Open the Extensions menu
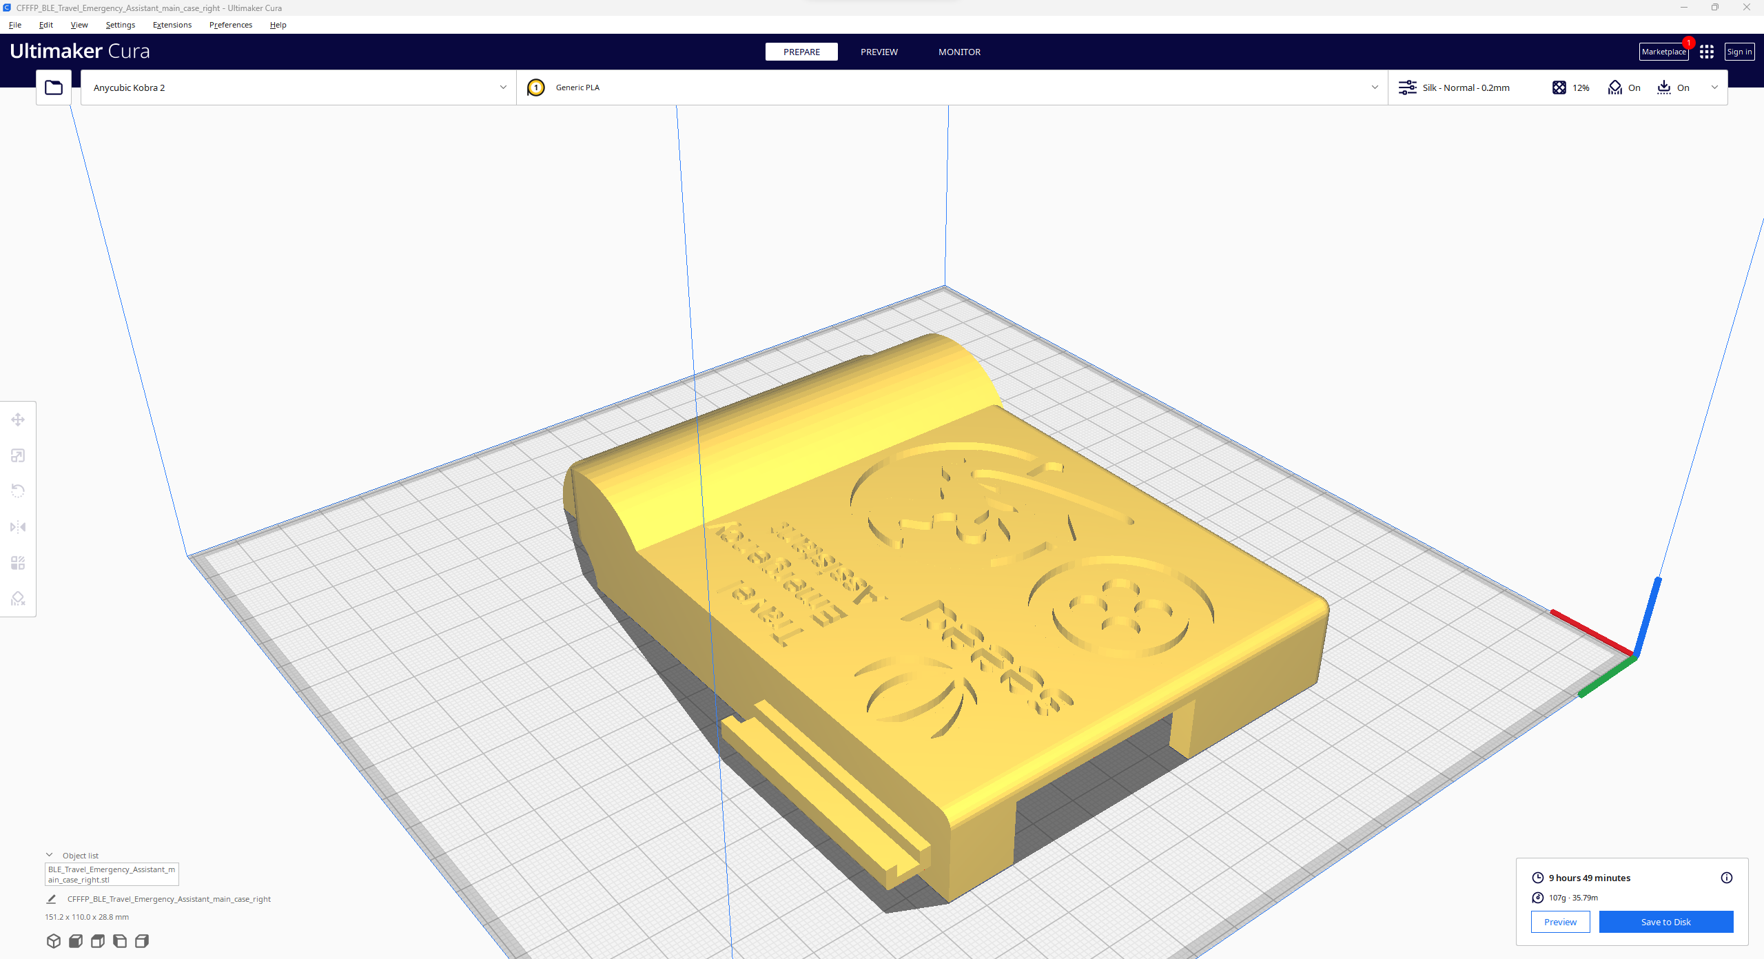The image size is (1764, 959). pyautogui.click(x=172, y=25)
